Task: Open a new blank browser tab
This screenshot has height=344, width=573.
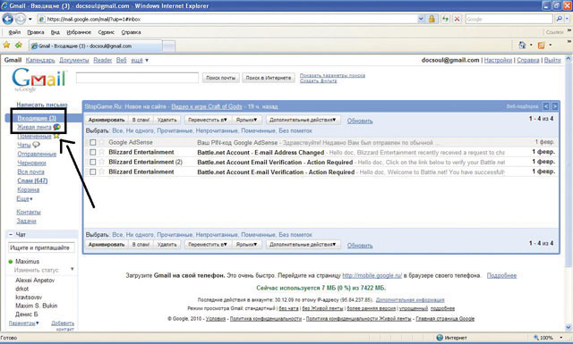Action: 168,46
